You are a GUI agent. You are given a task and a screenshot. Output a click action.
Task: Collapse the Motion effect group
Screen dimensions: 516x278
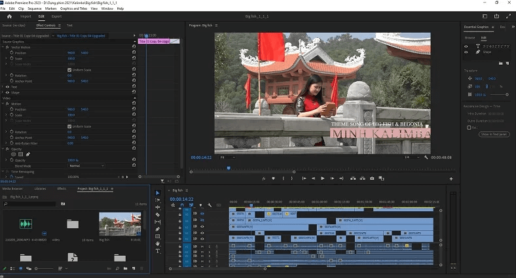click(x=3, y=104)
